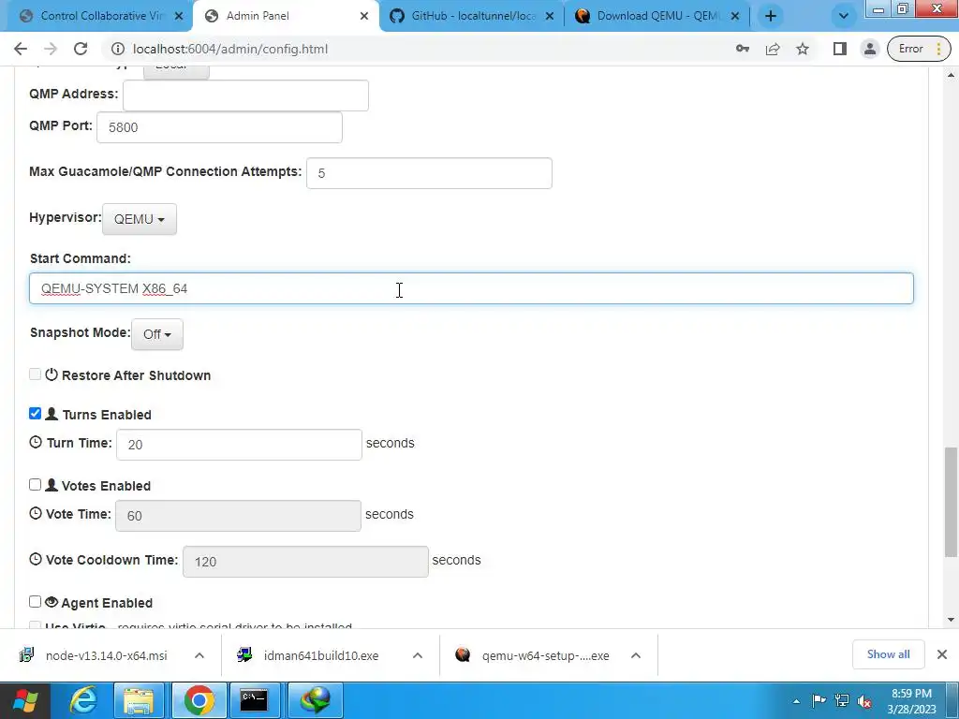Click the clock icon beside Turn Time

pyautogui.click(x=36, y=442)
